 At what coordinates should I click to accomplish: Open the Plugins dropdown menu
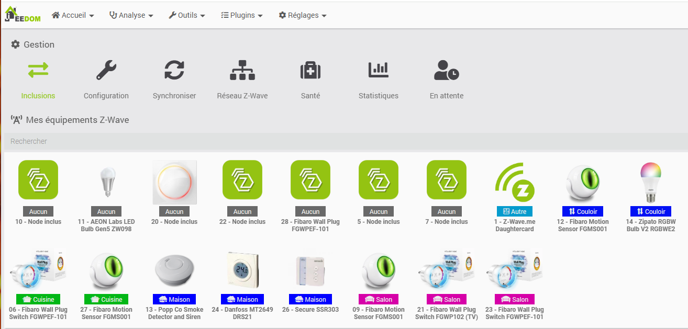[x=241, y=16]
